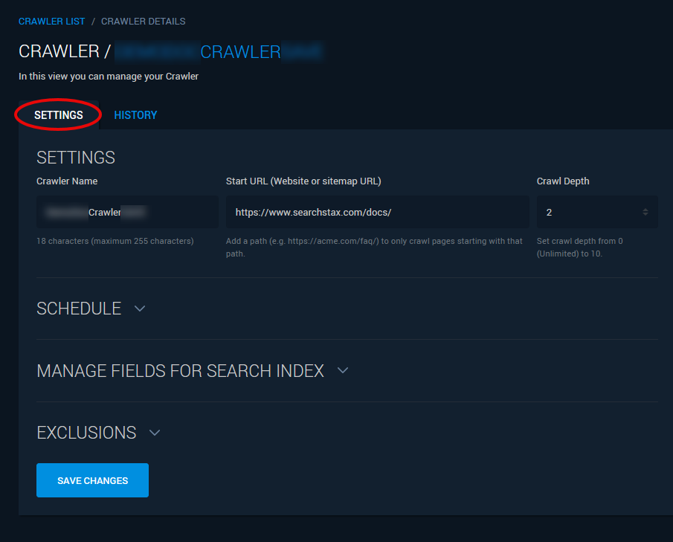Click the Crawler Details breadcrumb

tap(144, 22)
